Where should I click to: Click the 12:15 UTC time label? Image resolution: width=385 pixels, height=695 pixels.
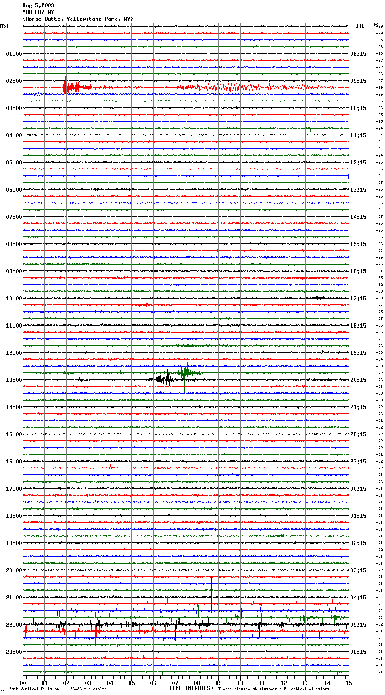(358, 163)
